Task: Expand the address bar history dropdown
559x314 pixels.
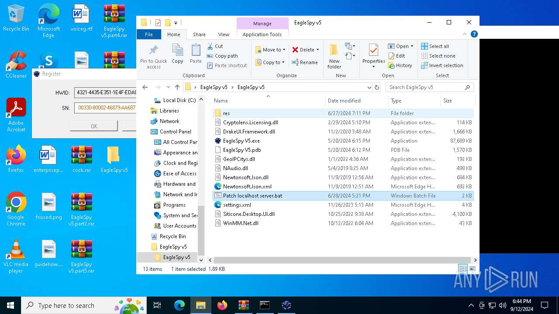Action: 369,87
